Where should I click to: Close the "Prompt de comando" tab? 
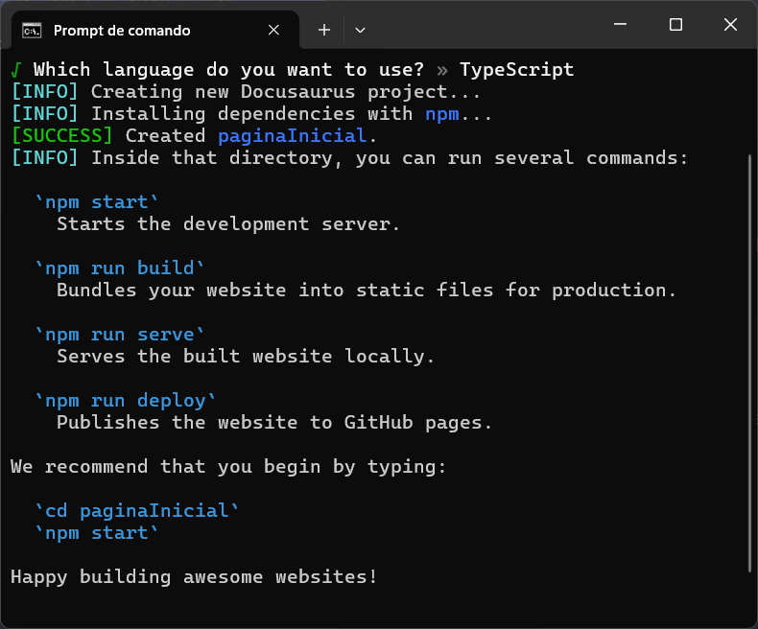tap(274, 30)
